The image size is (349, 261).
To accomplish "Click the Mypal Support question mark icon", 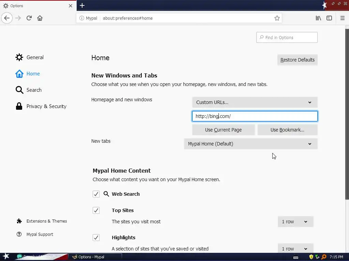I will [x=19, y=234].
